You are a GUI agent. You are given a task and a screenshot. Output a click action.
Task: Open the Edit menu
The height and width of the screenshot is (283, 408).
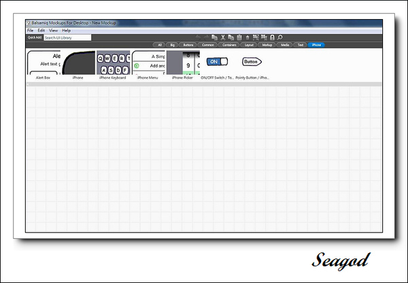tap(41, 31)
